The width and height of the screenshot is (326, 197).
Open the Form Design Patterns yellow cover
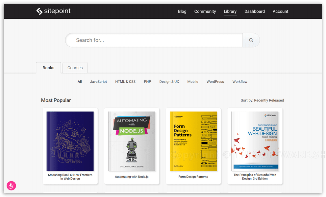(x=193, y=141)
